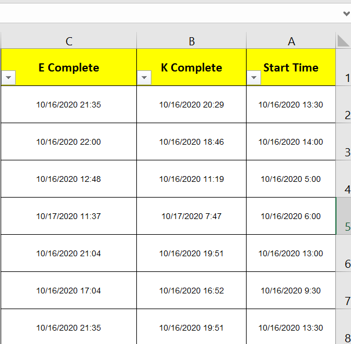
Task: Select column B header
Action: [x=191, y=41]
